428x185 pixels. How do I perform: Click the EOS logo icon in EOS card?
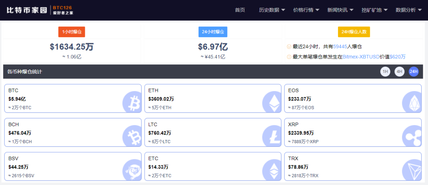412,103
